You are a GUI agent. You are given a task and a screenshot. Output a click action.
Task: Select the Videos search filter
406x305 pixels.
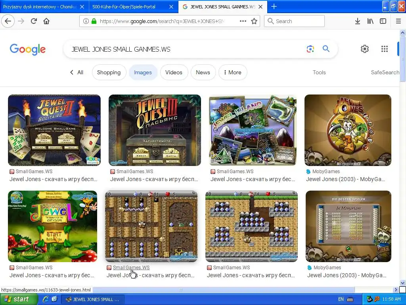[x=174, y=72]
